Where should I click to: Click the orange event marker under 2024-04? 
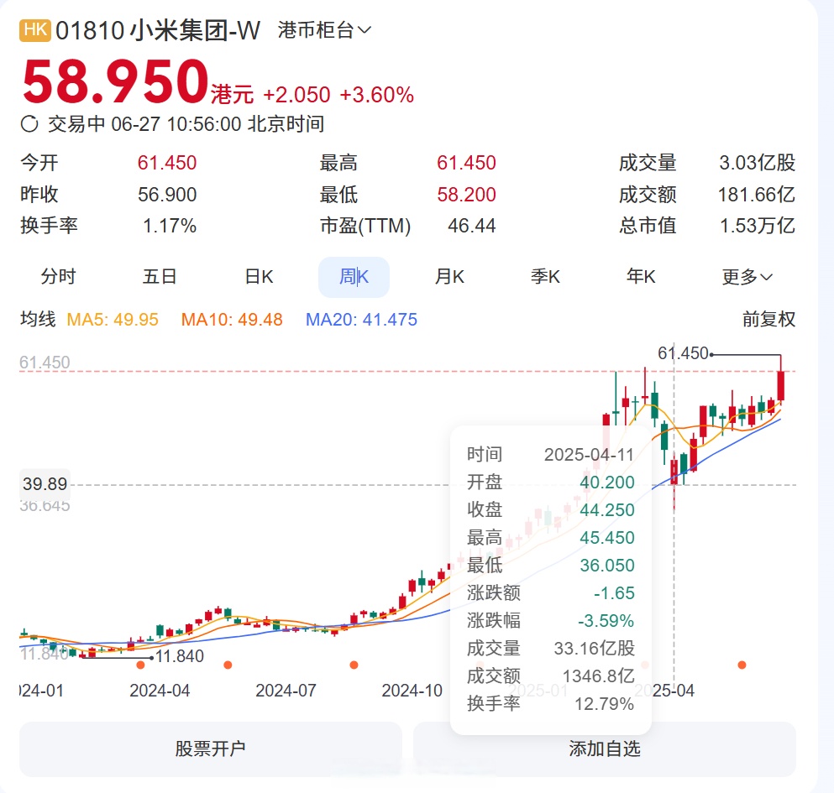point(143,665)
